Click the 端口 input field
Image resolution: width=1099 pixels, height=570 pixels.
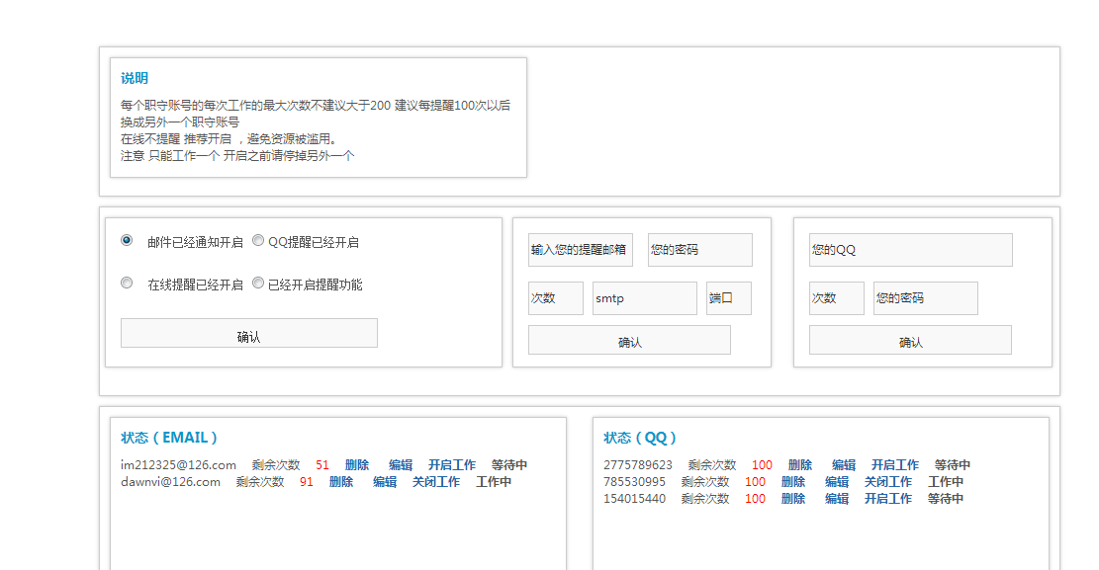pyautogui.click(x=729, y=297)
